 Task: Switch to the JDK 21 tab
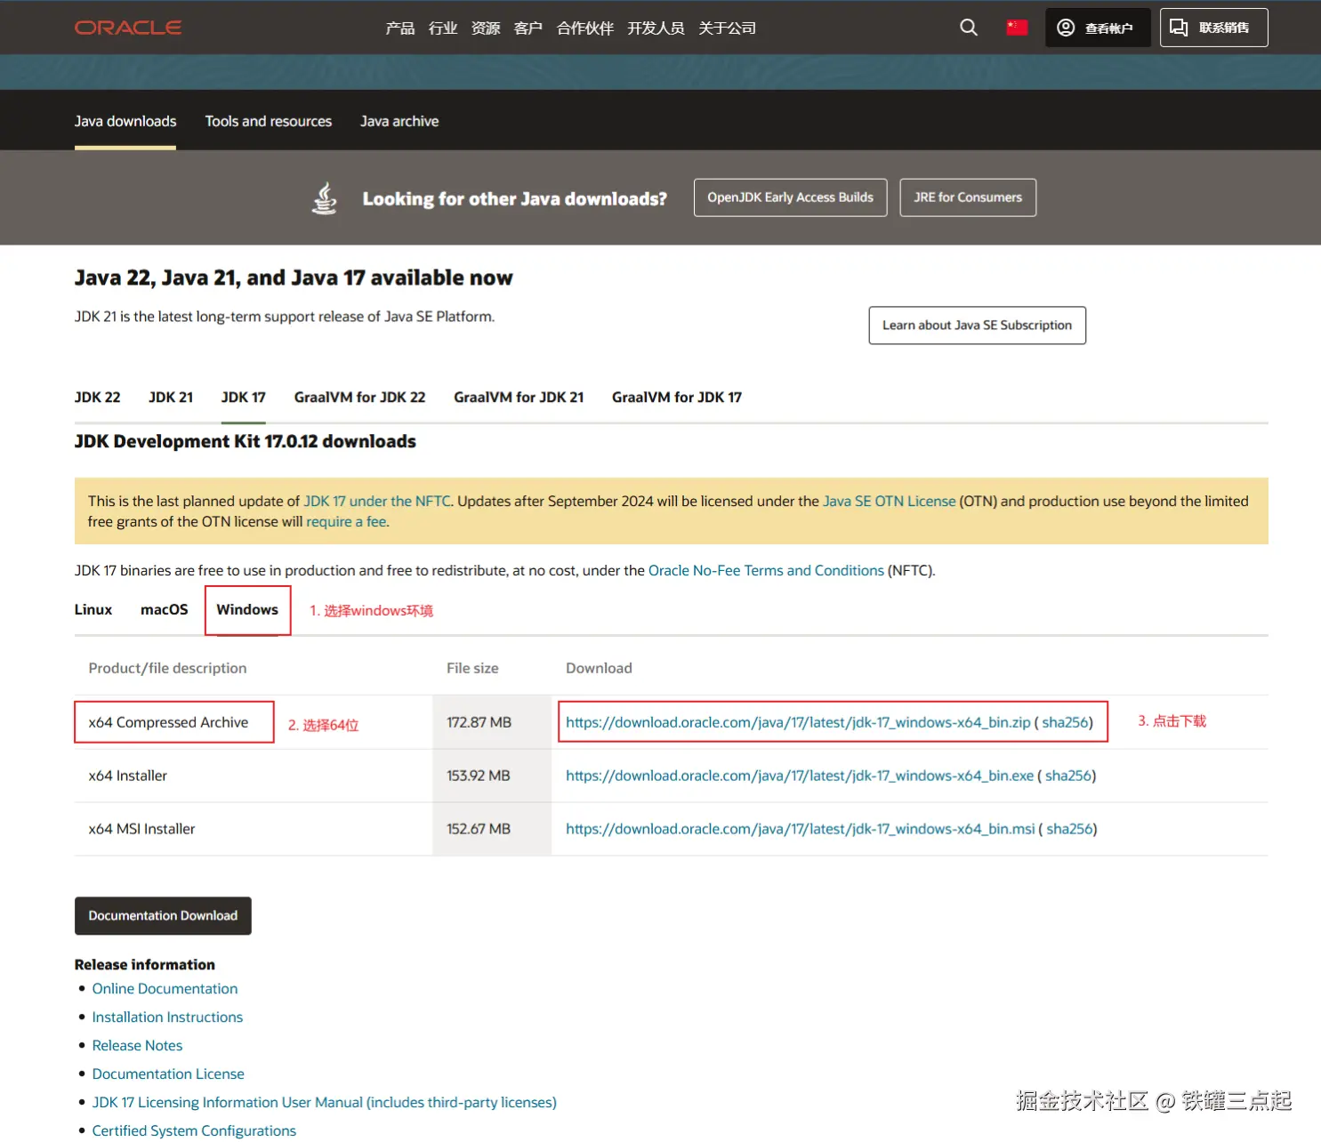click(170, 397)
